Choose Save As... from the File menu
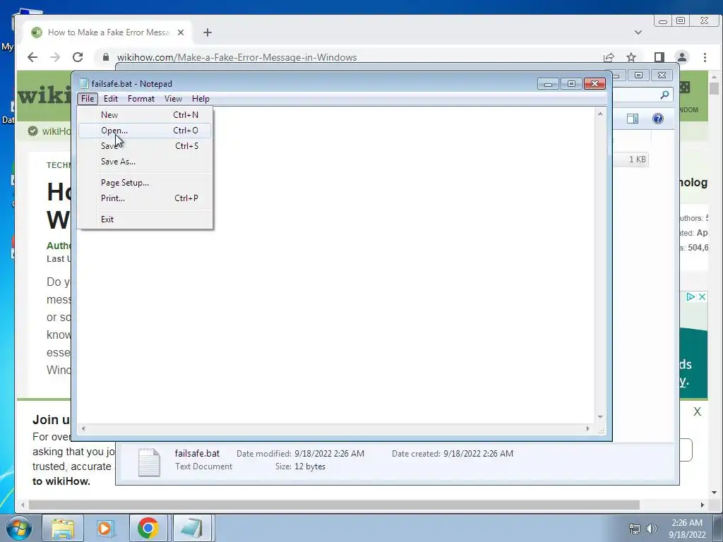 pyautogui.click(x=145, y=162)
